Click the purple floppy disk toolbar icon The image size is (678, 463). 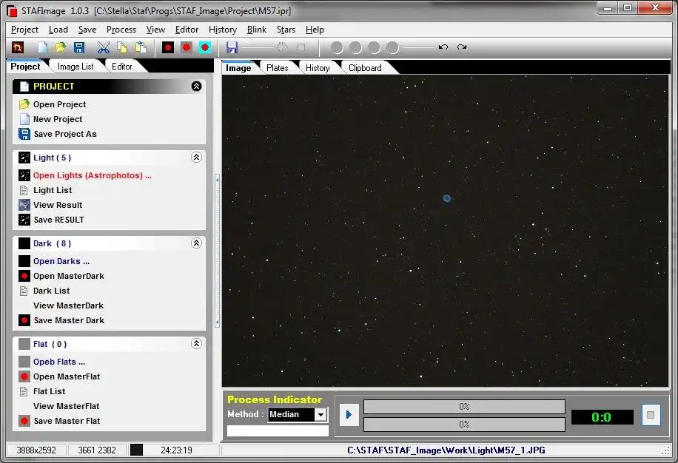tap(232, 47)
